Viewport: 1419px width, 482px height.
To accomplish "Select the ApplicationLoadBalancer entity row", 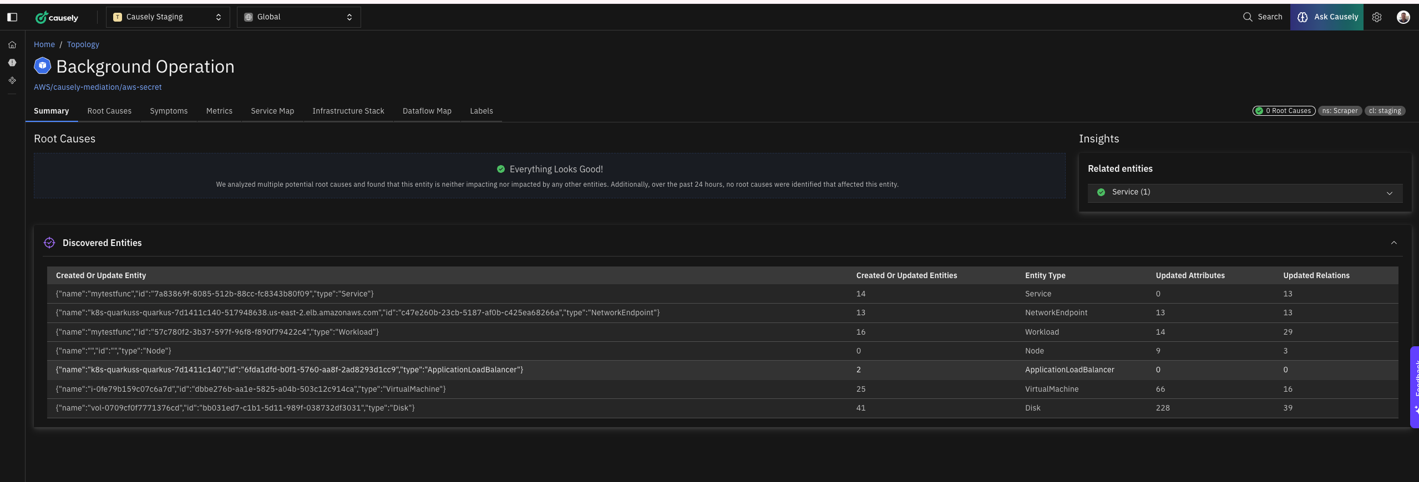I will 289,370.
